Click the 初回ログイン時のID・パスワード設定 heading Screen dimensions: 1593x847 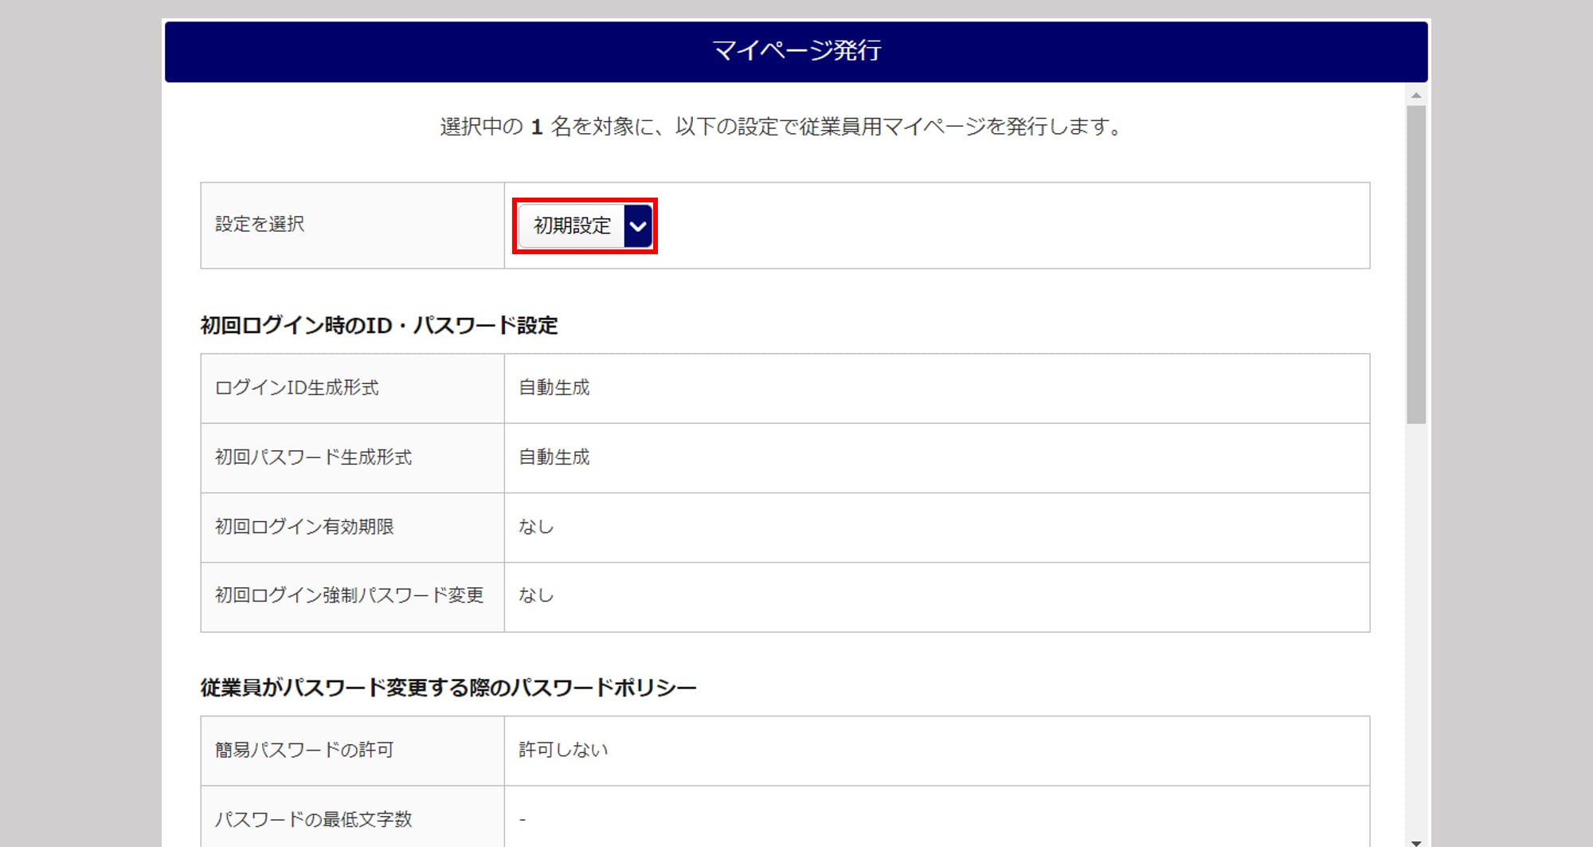[379, 326]
